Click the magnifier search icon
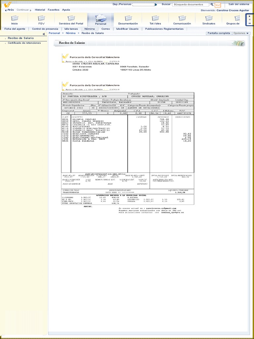254x339 pixels. [212, 5]
